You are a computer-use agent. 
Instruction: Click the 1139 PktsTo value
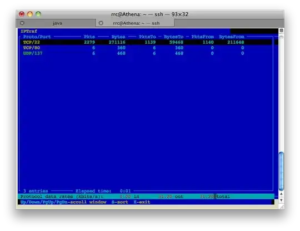click(x=150, y=42)
